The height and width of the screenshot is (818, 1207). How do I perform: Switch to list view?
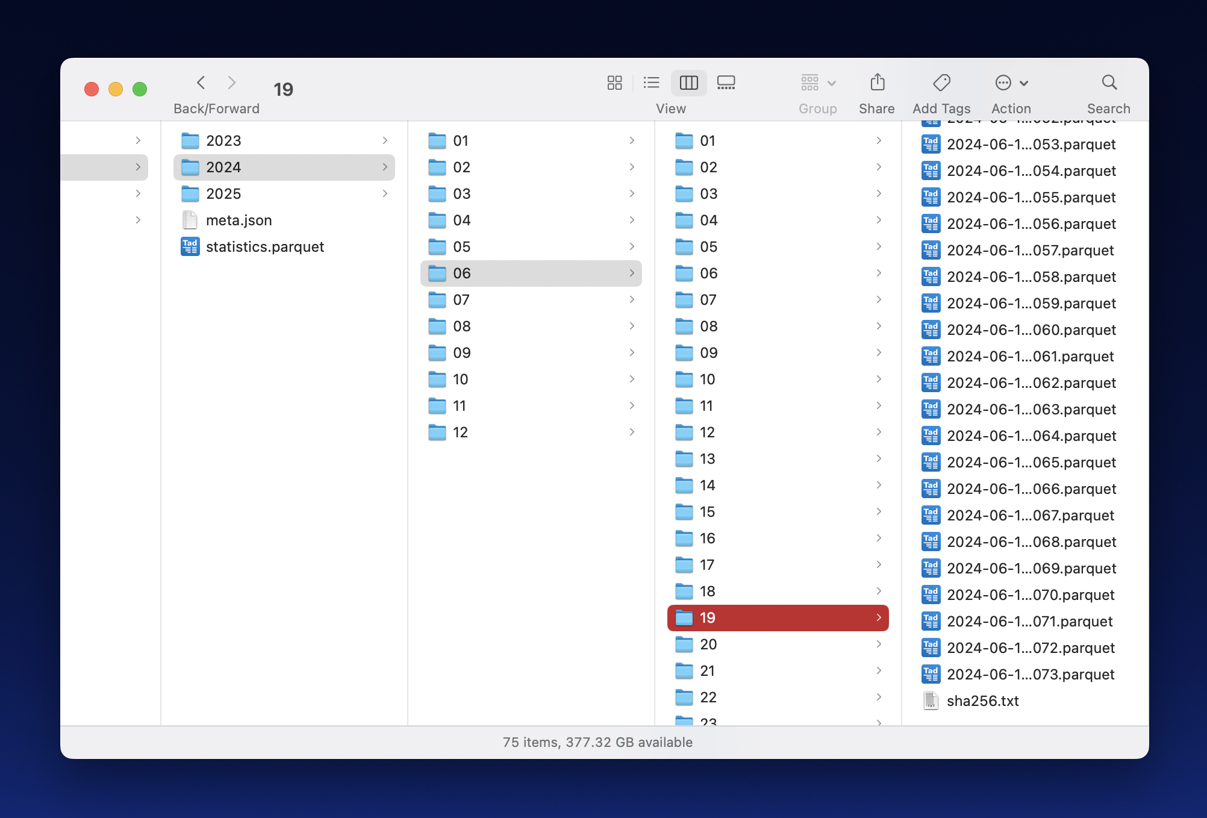pyautogui.click(x=651, y=83)
